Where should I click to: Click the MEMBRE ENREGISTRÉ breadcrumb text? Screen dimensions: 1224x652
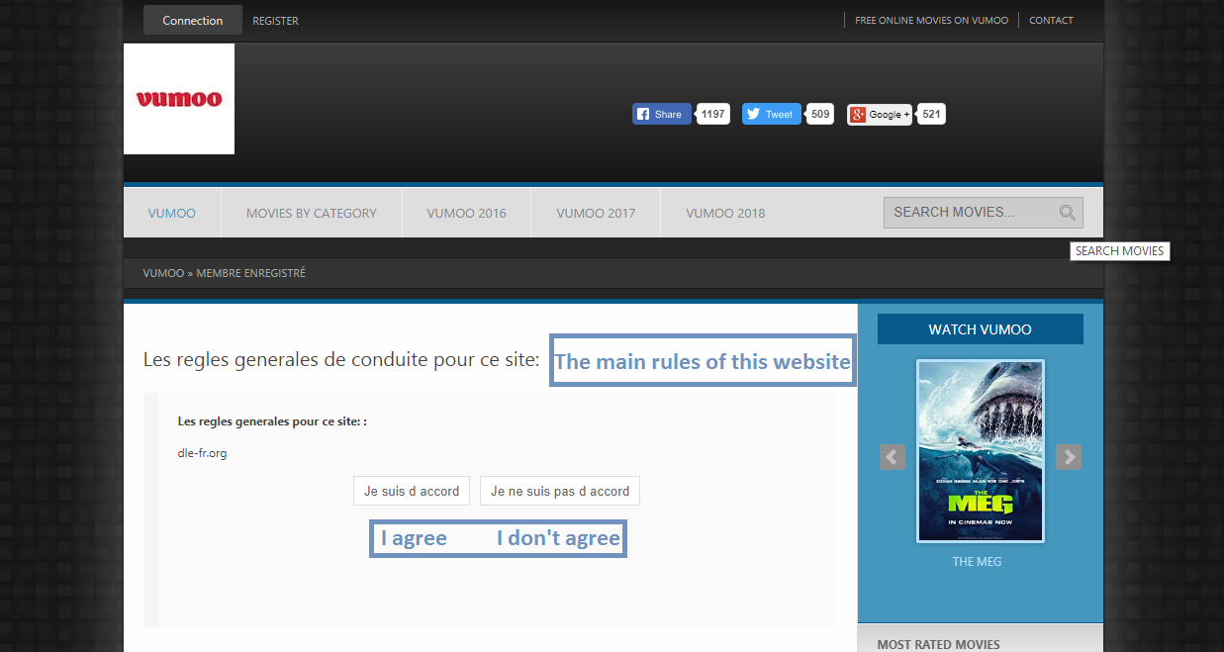point(251,273)
